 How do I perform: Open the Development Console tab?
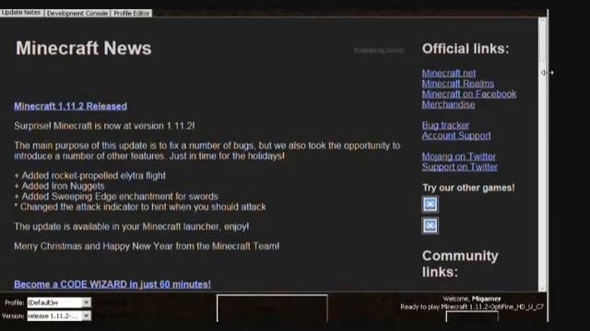(77, 13)
